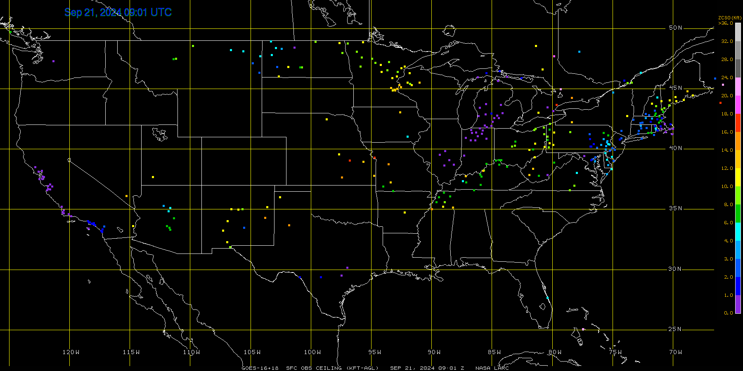Select the '3.0' legend value
743x371 pixels.
[729, 259]
